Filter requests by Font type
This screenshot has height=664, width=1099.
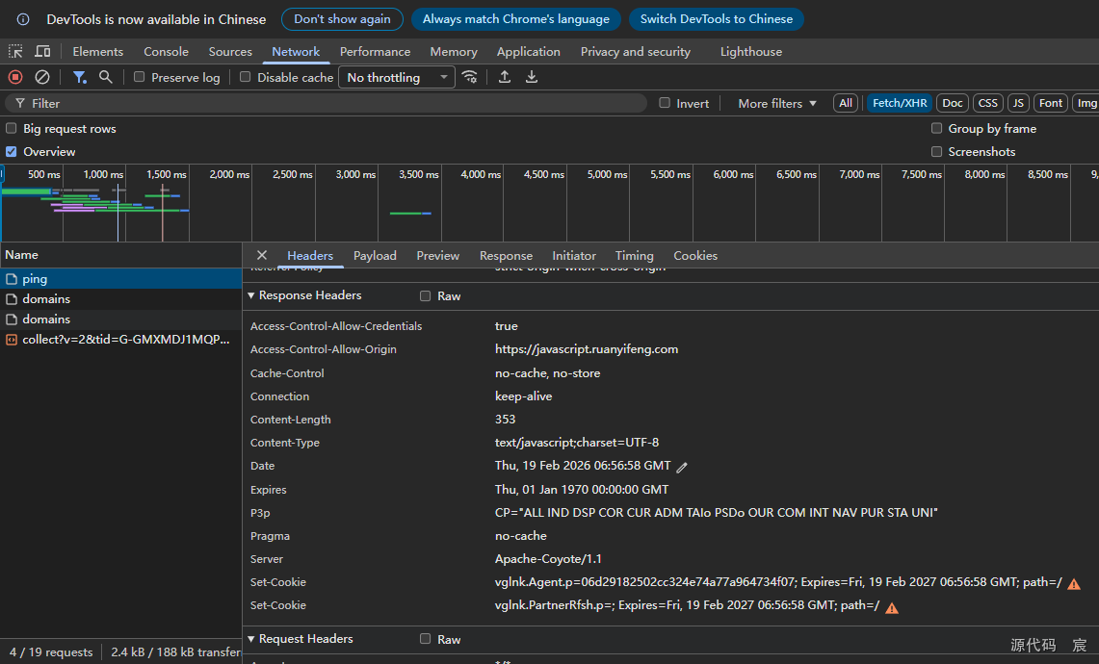click(1051, 103)
